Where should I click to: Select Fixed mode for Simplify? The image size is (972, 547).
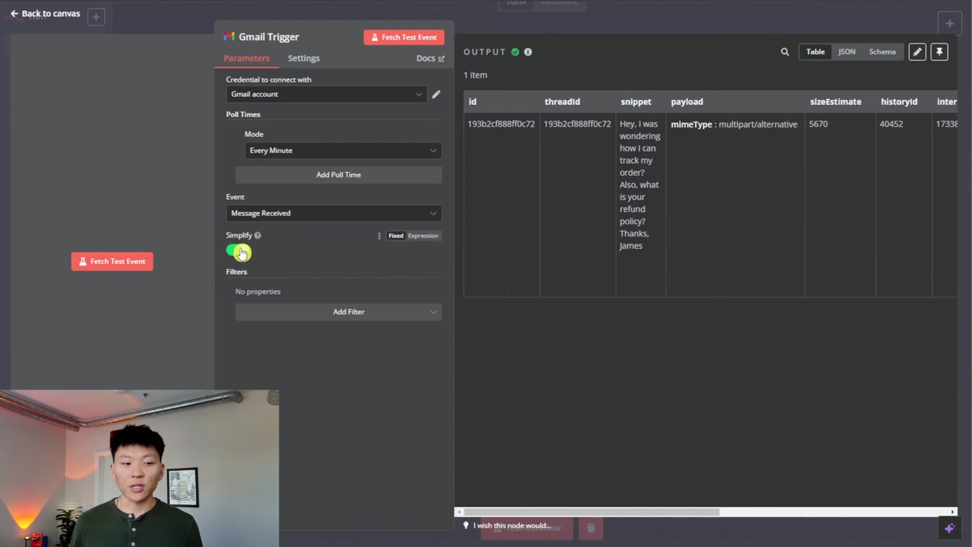396,236
